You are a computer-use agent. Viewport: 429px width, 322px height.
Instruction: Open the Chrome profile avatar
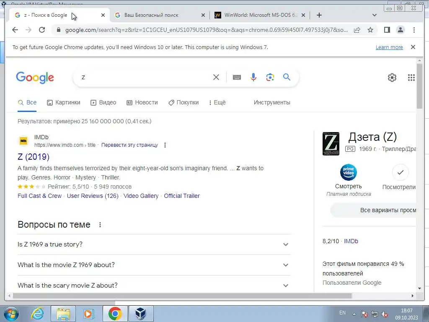click(400, 30)
